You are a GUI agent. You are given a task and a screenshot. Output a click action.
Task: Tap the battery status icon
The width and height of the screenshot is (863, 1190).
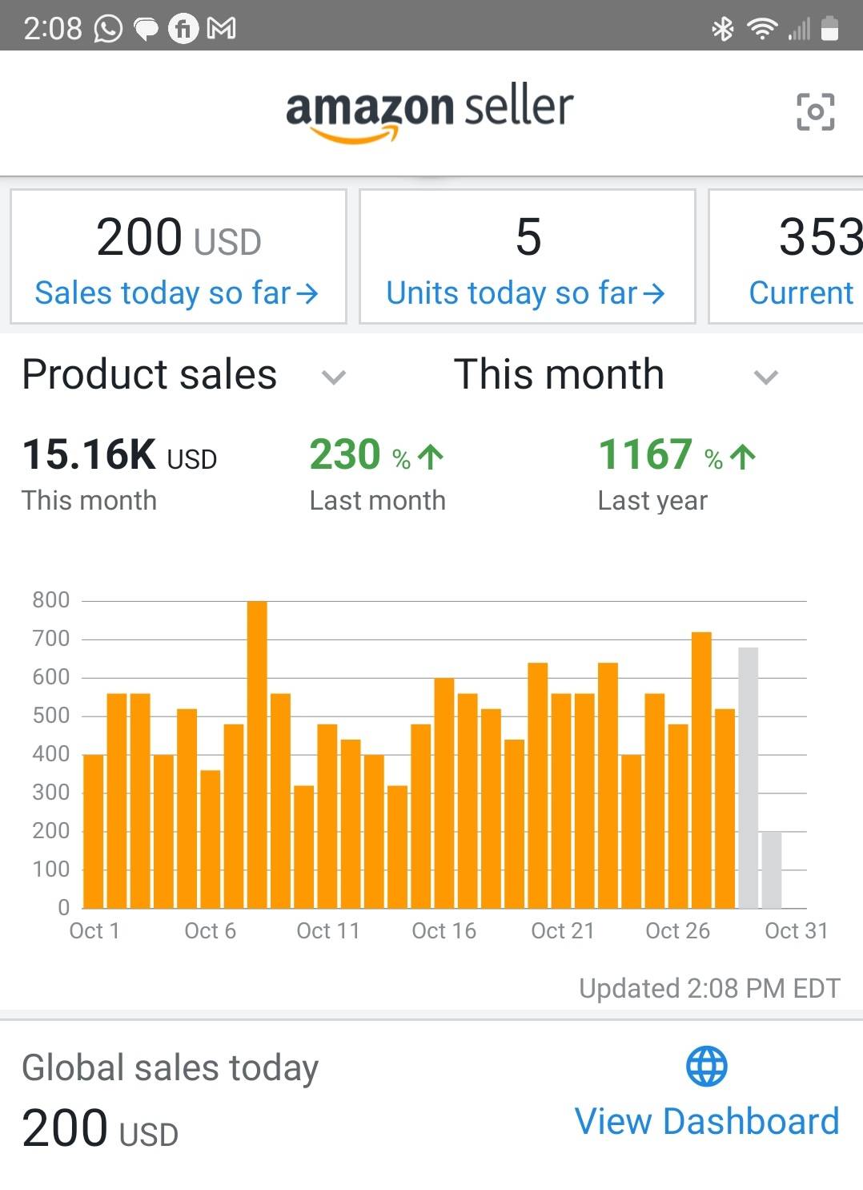pos(830,29)
